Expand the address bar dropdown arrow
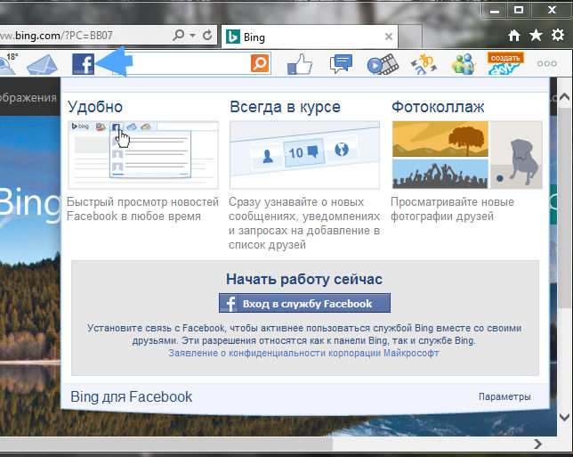Image resolution: width=573 pixels, height=457 pixels. click(x=192, y=35)
